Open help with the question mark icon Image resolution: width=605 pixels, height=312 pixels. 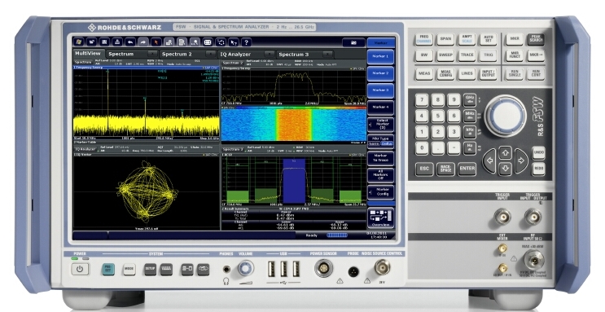246,42
